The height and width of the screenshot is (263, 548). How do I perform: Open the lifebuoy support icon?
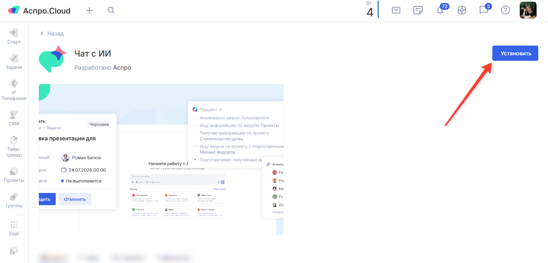tap(462, 10)
